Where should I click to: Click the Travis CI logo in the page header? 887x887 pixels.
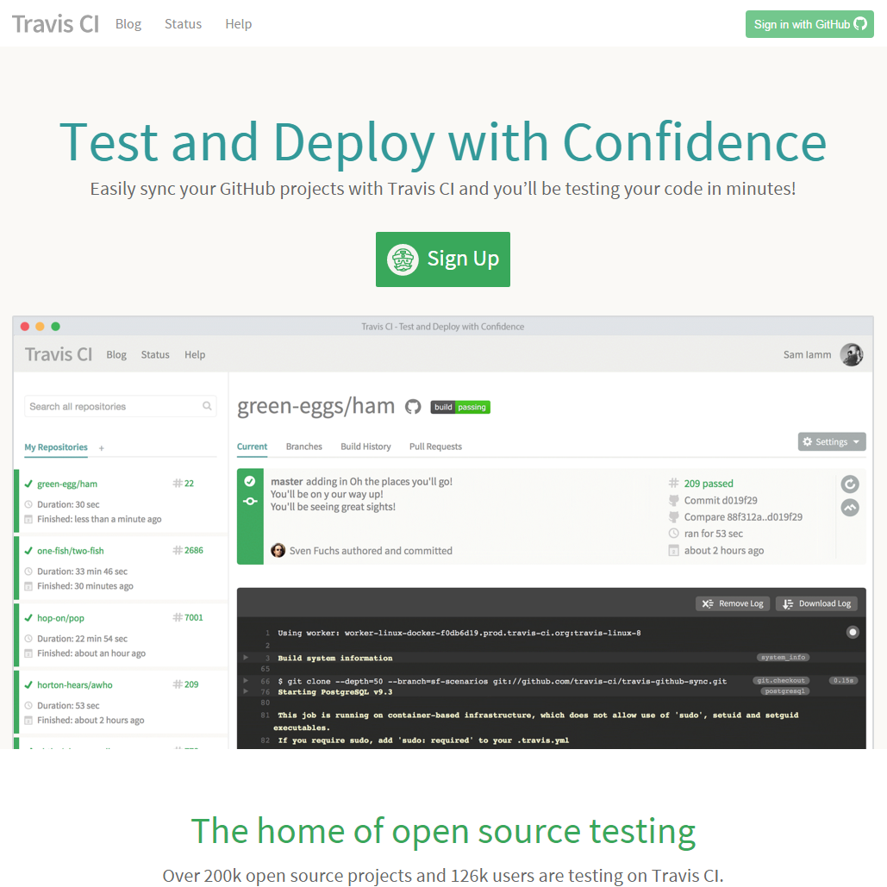pyautogui.click(x=55, y=24)
